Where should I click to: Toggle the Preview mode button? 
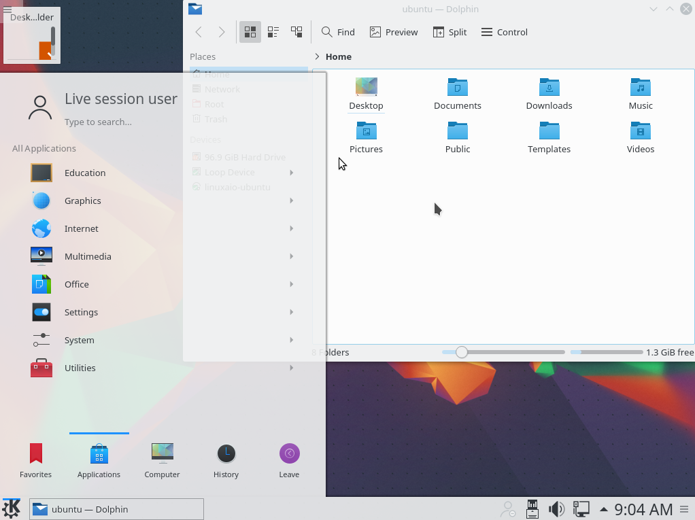(394, 32)
